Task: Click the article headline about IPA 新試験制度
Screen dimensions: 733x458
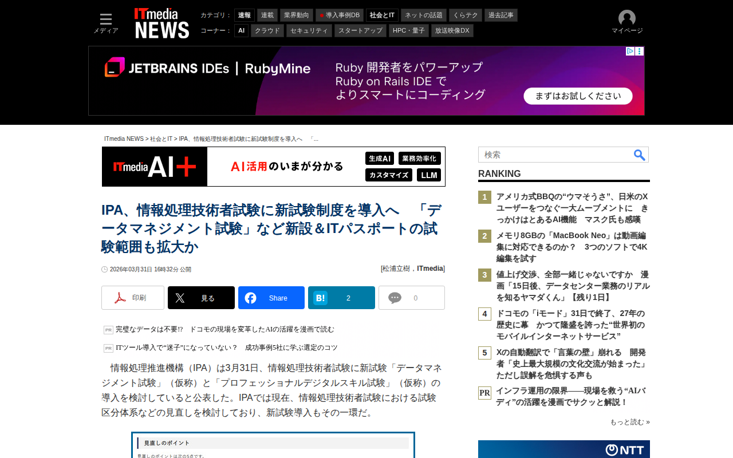Action: (271, 228)
